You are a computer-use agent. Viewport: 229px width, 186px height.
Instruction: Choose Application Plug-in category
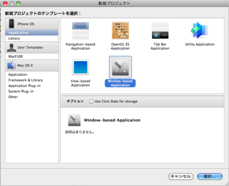pyautogui.click(x=32, y=86)
